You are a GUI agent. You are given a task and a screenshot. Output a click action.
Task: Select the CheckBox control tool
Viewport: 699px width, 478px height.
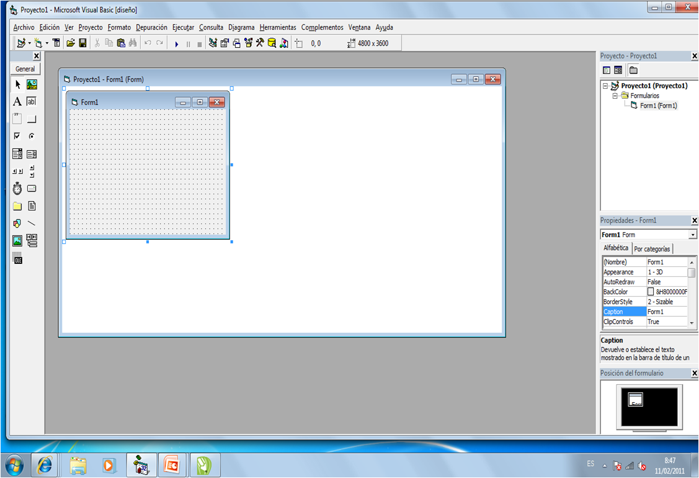(x=17, y=135)
